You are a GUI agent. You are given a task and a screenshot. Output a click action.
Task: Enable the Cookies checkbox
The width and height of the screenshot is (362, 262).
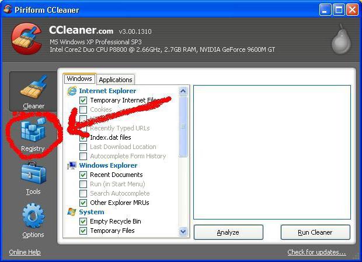[x=83, y=109]
